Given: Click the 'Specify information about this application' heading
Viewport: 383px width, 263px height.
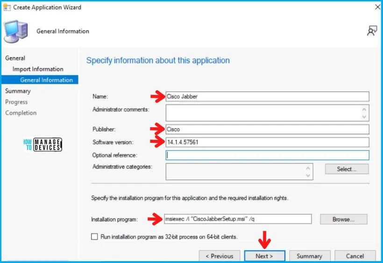Looking at the screenshot, I should (158, 60).
